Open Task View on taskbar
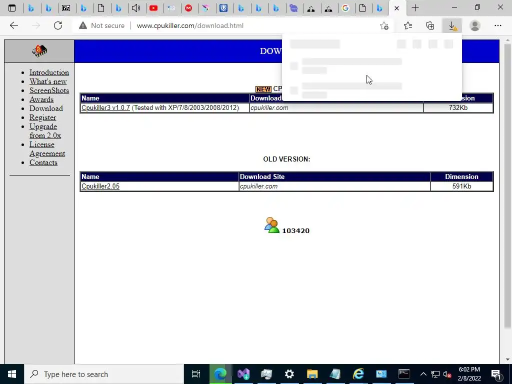The image size is (512, 384). tap(196, 374)
